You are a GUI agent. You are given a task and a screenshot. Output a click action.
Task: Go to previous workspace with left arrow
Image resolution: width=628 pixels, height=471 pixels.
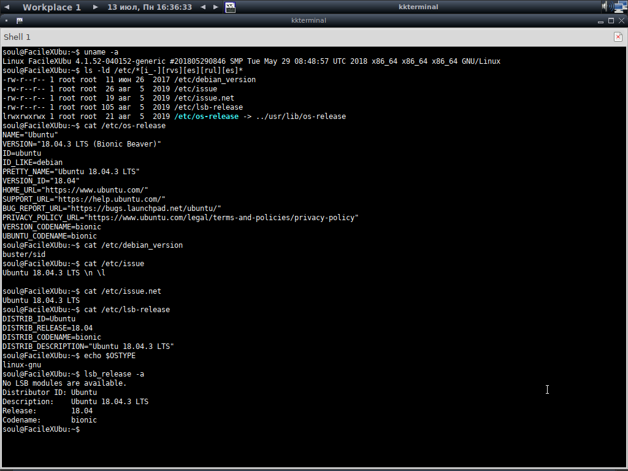[x=7, y=7]
